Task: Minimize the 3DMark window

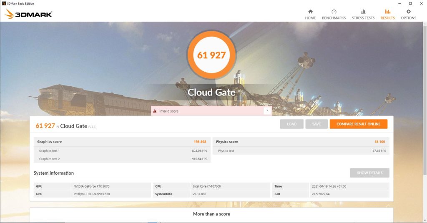Action: pyautogui.click(x=399, y=3)
